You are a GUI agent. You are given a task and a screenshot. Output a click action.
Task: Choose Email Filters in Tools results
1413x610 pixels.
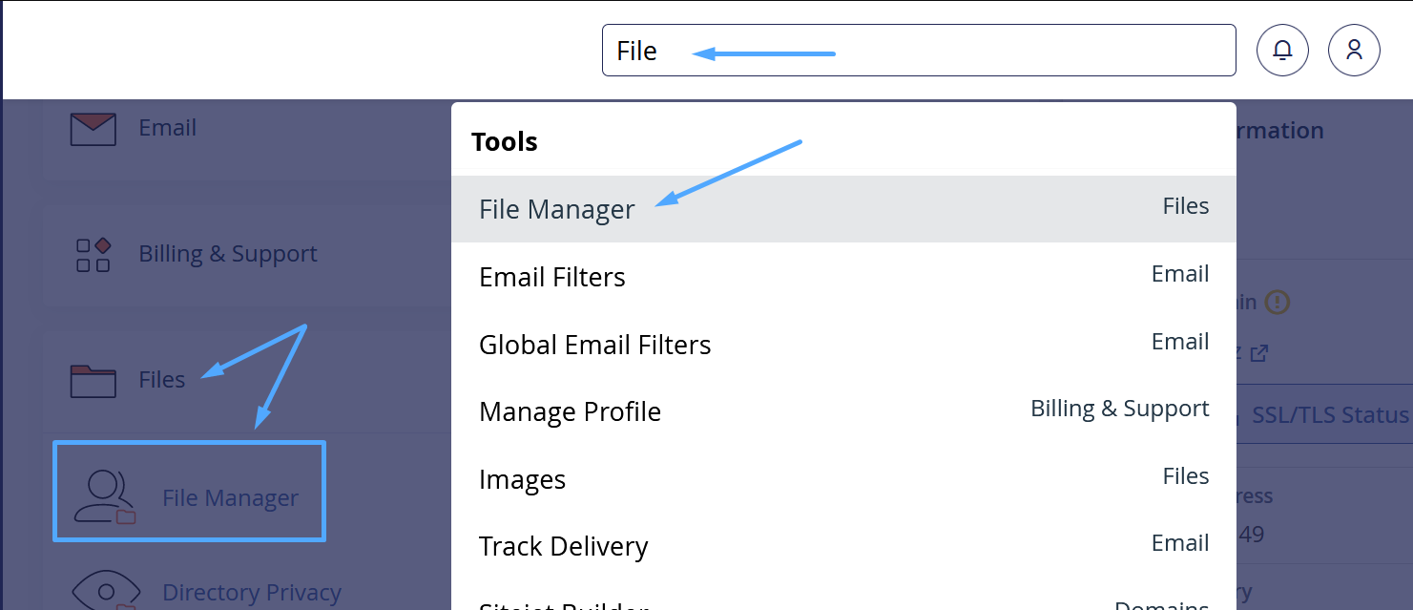point(551,277)
